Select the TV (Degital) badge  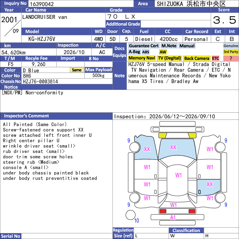(x=169, y=58)
